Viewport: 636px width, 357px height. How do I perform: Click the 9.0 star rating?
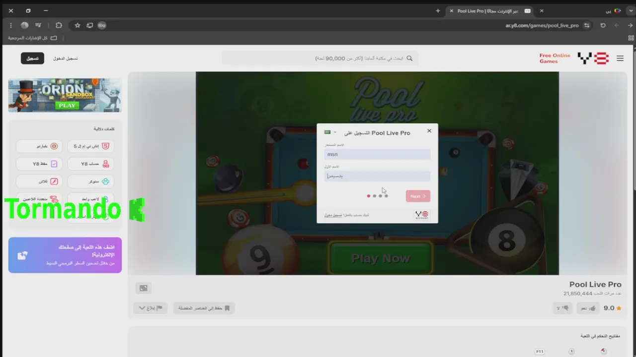point(612,308)
